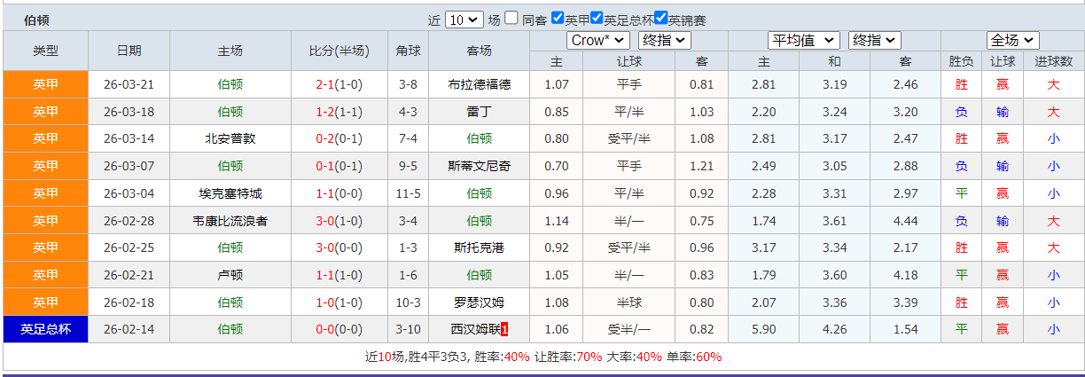Click away odds 4.44 on 韦康比流浪者 row
Viewport: 1085px width, 377px height.
(905, 220)
